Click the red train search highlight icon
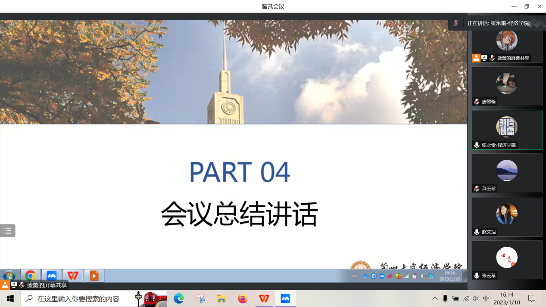The width and height of the screenshot is (546, 307). click(150, 298)
